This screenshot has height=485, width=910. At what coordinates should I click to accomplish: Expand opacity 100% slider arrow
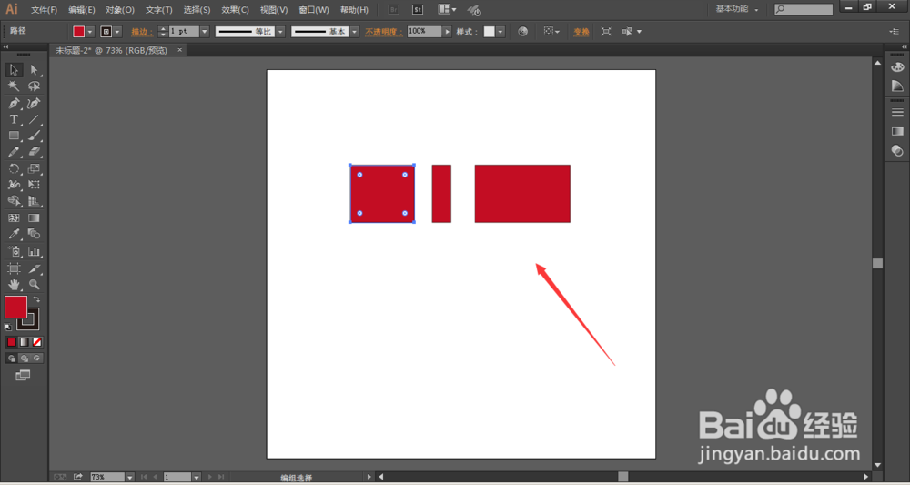point(447,32)
